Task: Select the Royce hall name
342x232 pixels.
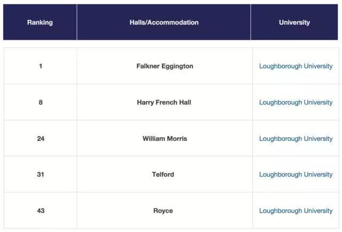Action: (x=163, y=211)
